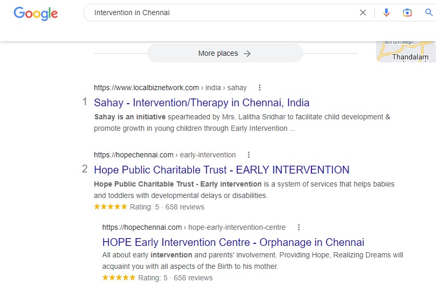This screenshot has height=297, width=436.
Task: Click the Rating 5 658 reviews under Hope Public Trust
Action: pos(149,207)
